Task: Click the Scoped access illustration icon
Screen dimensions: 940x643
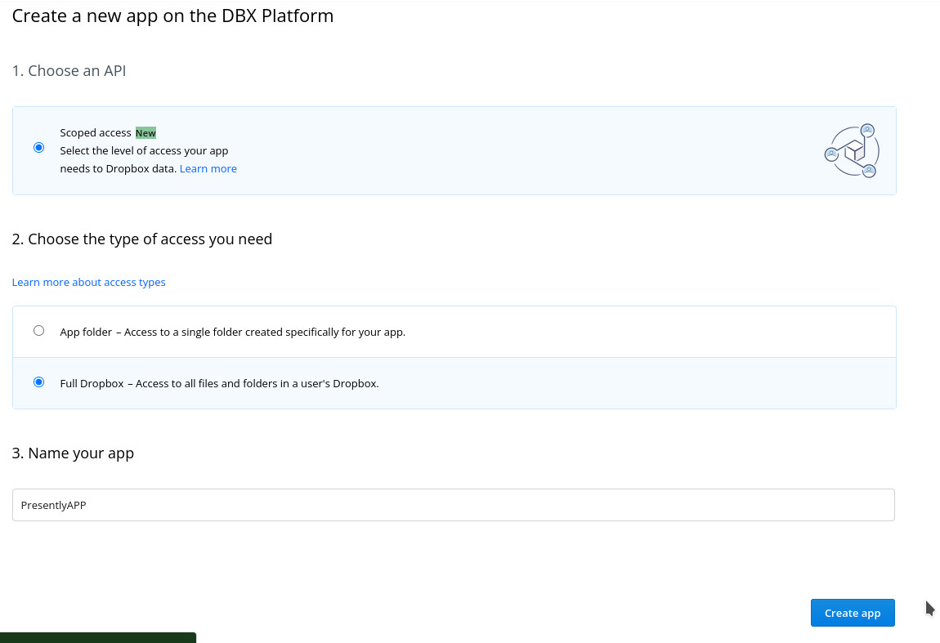Action: click(x=852, y=150)
